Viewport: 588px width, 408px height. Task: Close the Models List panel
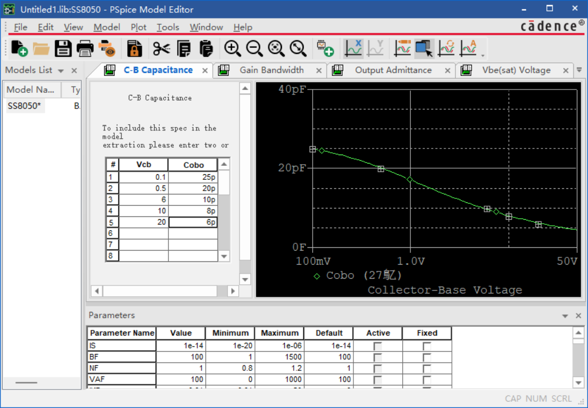point(74,70)
